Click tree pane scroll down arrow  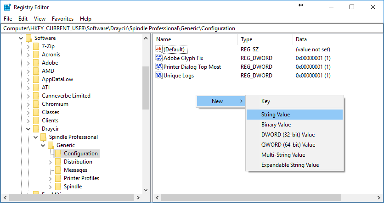pos(146,190)
